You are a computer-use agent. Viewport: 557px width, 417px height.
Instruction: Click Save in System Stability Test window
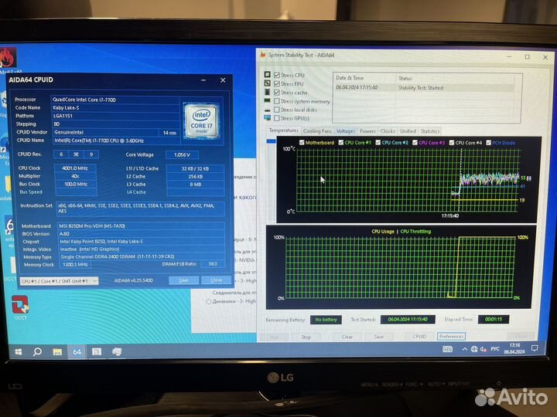378,337
